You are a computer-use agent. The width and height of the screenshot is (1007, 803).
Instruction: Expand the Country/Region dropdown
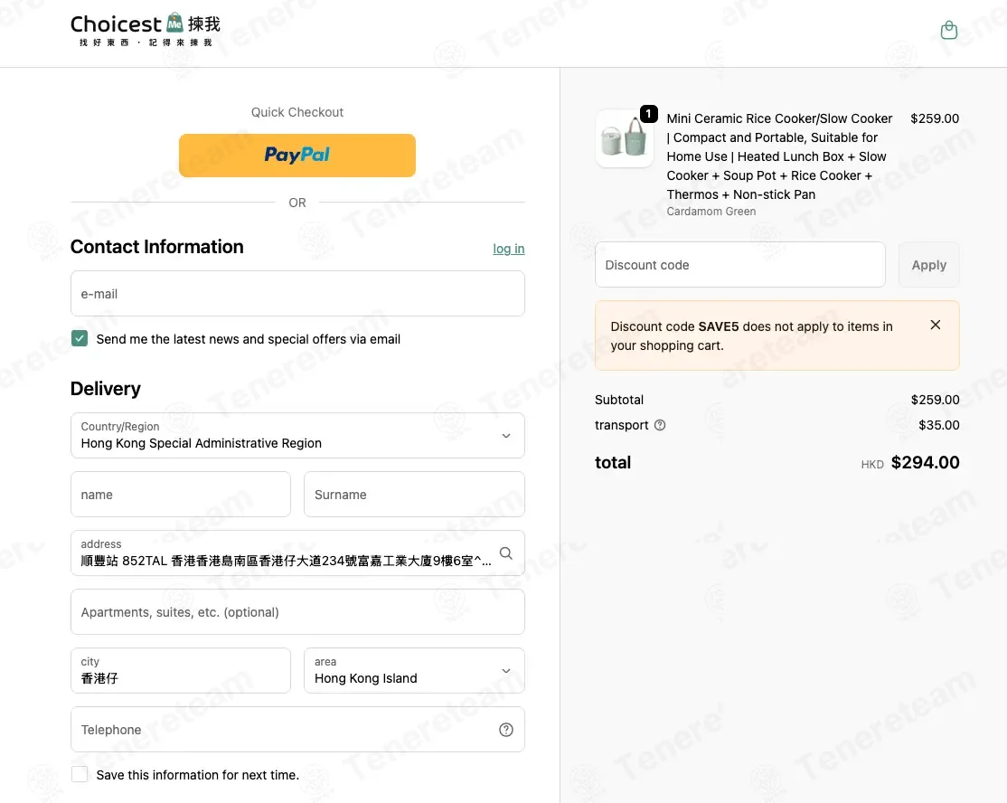pos(297,436)
